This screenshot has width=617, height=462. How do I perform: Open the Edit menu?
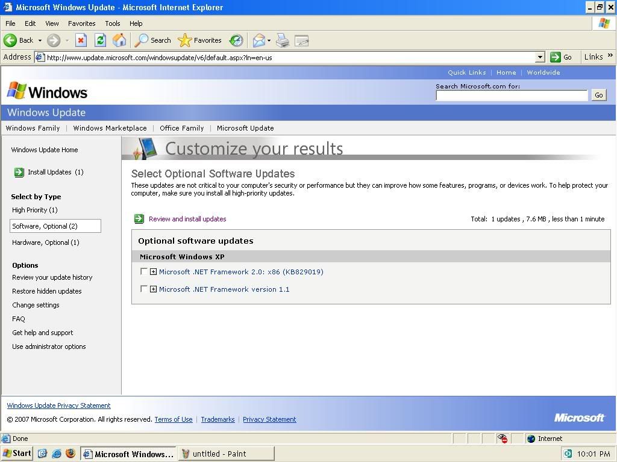pyautogui.click(x=30, y=23)
